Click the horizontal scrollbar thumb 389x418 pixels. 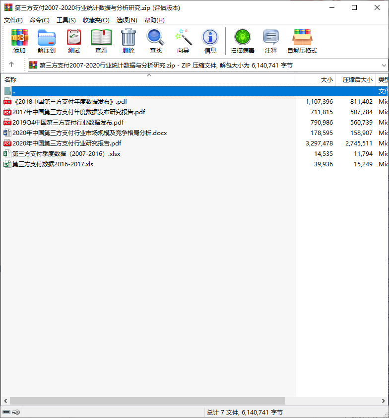tap(147, 401)
